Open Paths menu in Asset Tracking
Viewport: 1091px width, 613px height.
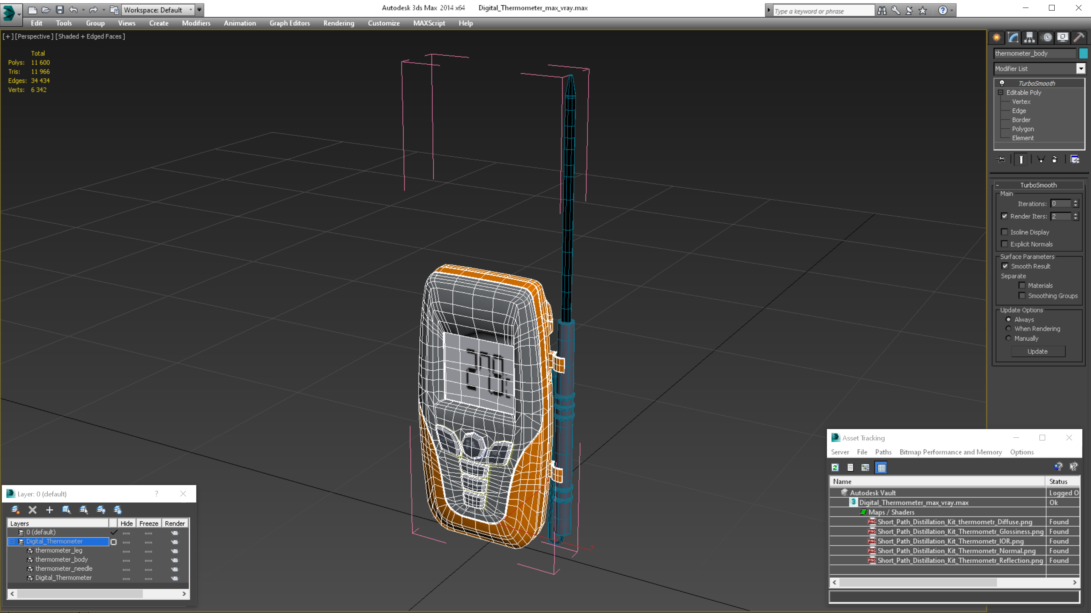(883, 452)
